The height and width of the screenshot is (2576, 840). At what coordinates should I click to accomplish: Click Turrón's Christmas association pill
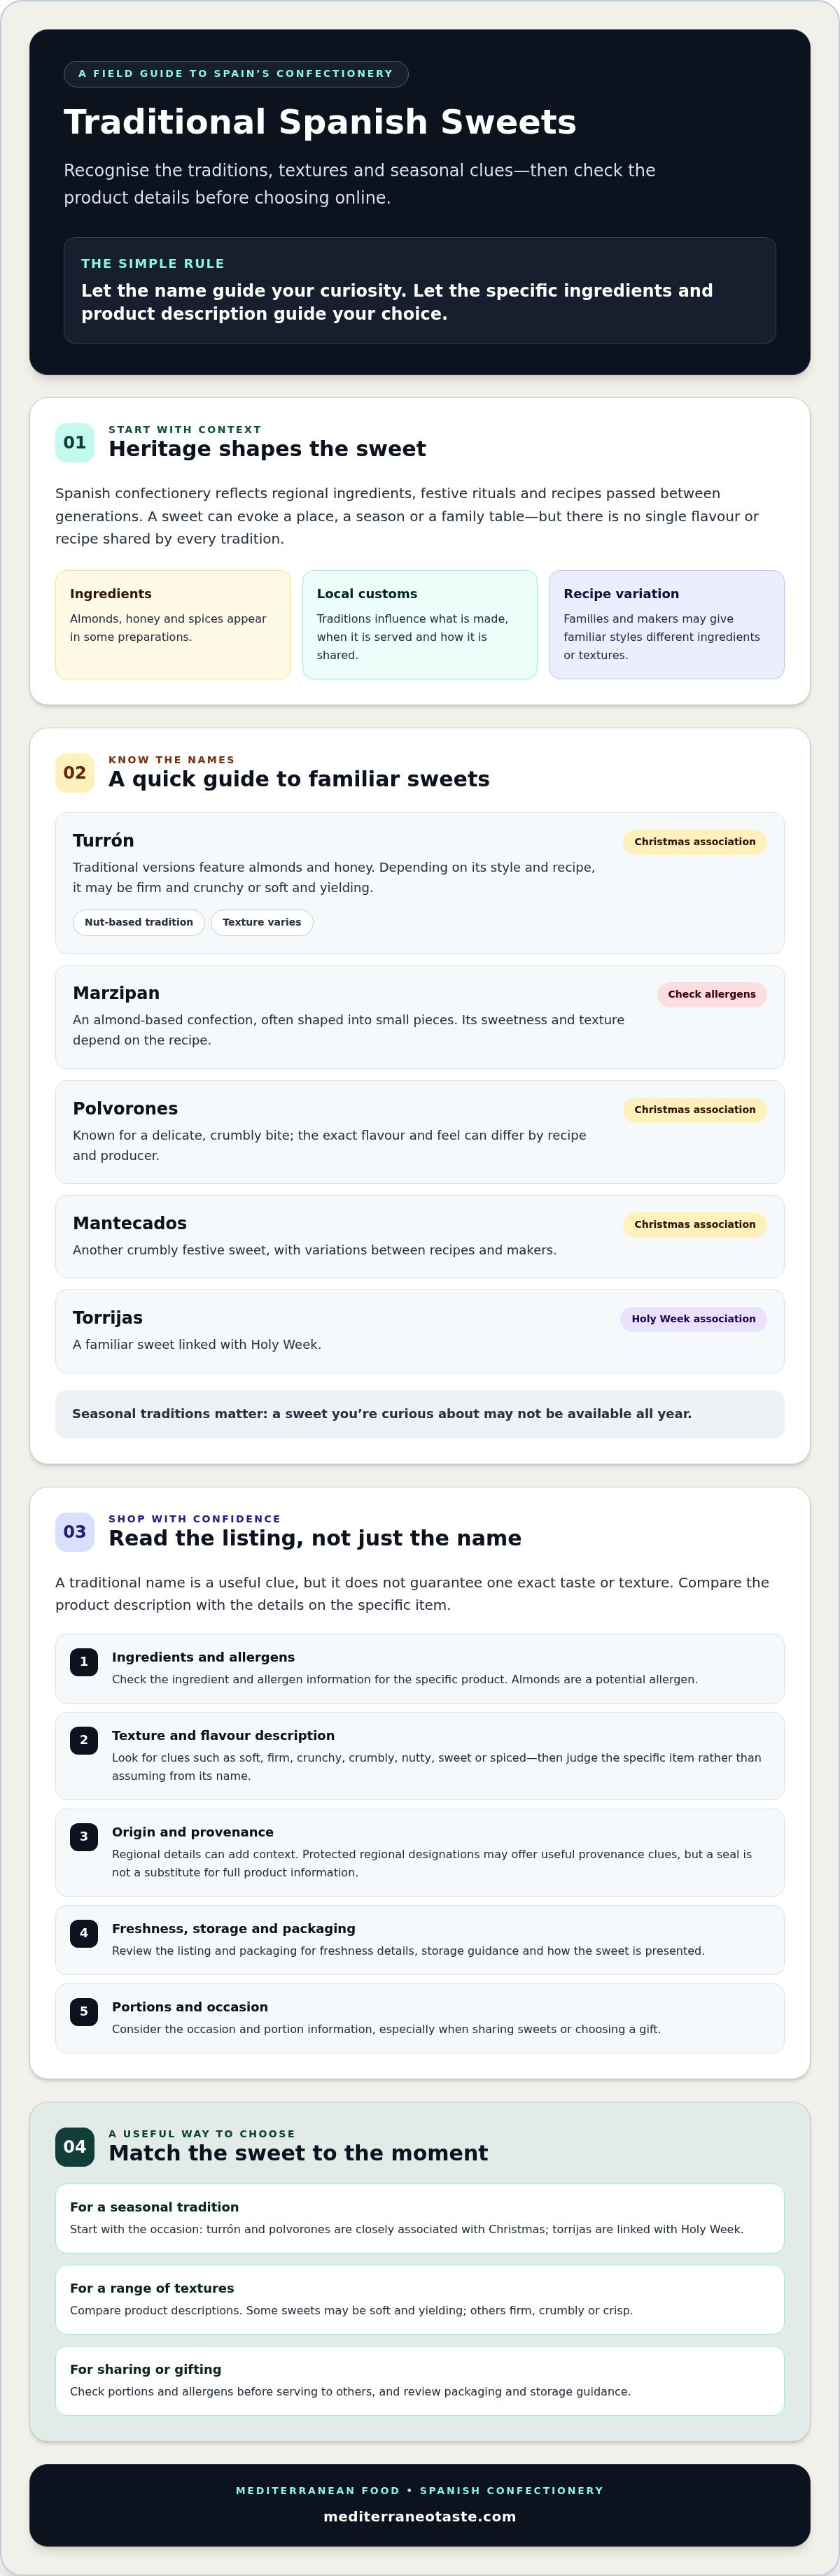695,842
